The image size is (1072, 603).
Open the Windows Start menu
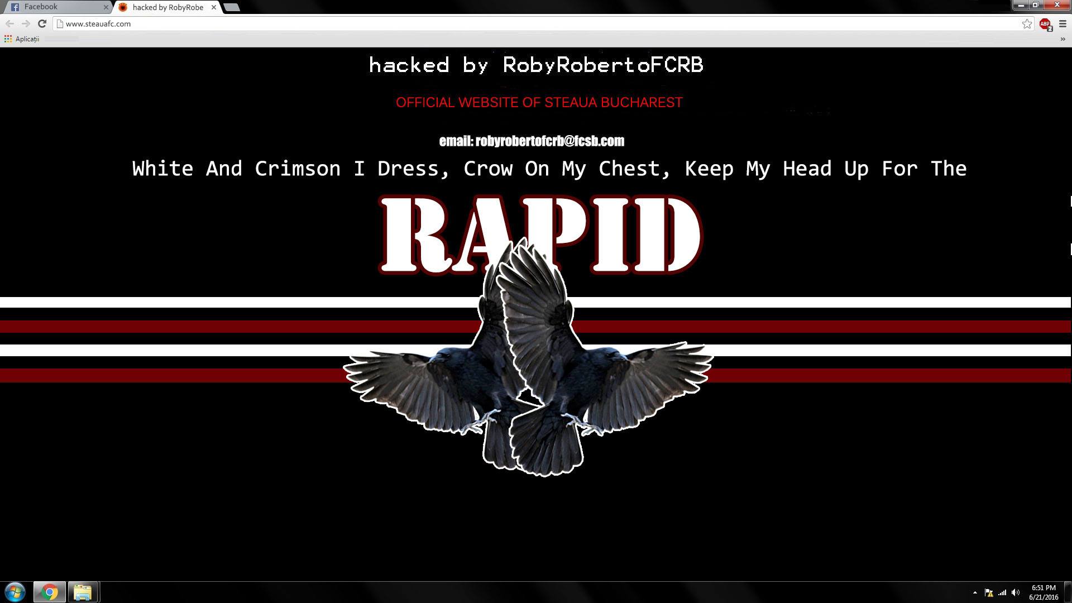15,592
